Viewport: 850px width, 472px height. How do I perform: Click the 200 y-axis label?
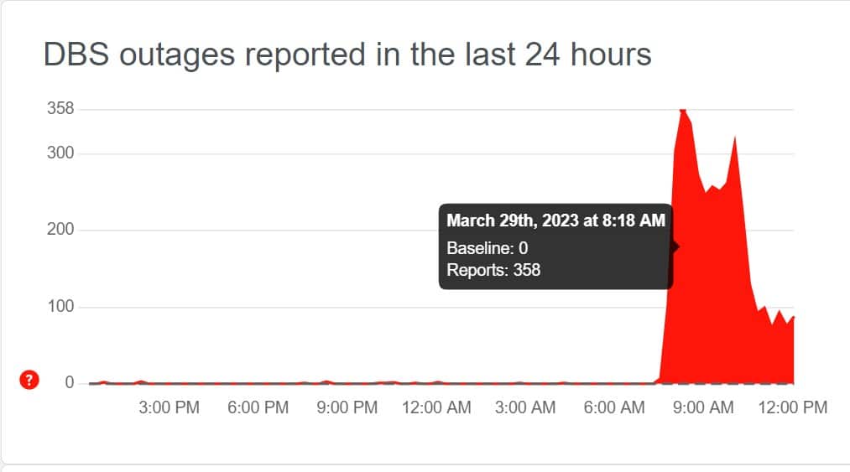point(60,229)
